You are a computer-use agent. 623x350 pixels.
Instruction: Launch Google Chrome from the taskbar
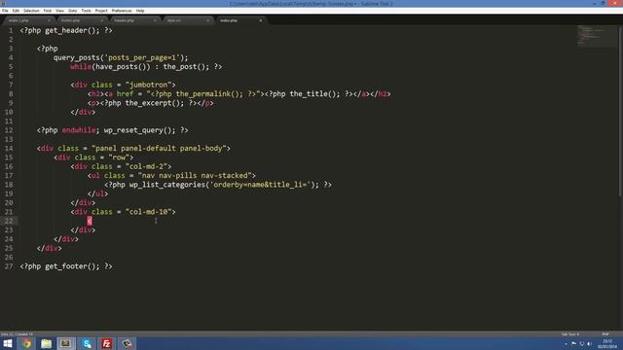(26, 343)
